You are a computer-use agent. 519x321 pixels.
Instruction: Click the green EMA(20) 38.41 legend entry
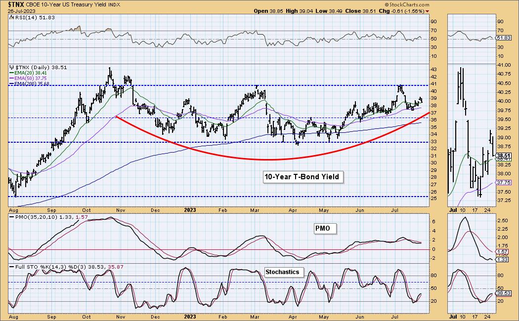[28, 73]
